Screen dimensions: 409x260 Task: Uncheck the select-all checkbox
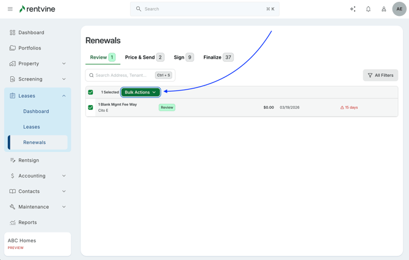coord(91,92)
